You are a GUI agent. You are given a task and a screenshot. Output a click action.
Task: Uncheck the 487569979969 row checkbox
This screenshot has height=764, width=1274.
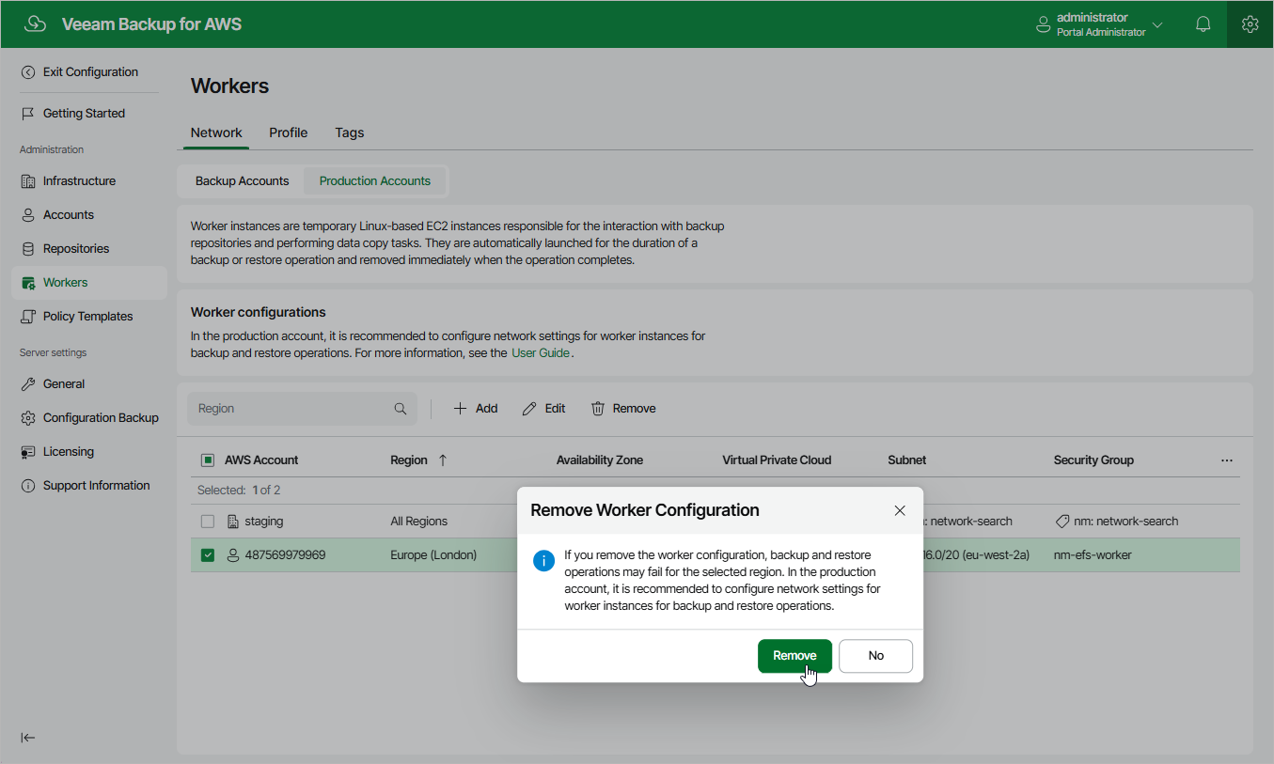coord(208,555)
